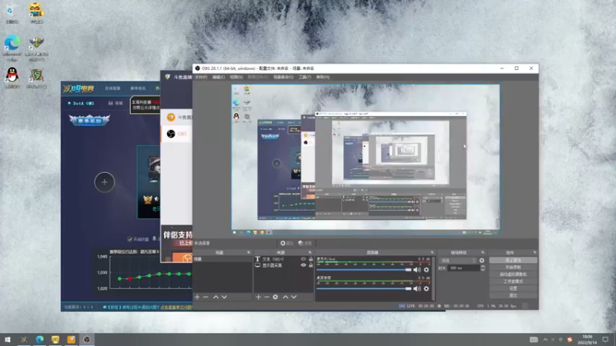Open settings gear for 麦克风/Aux track
The height and width of the screenshot is (346, 616).
tap(427, 270)
